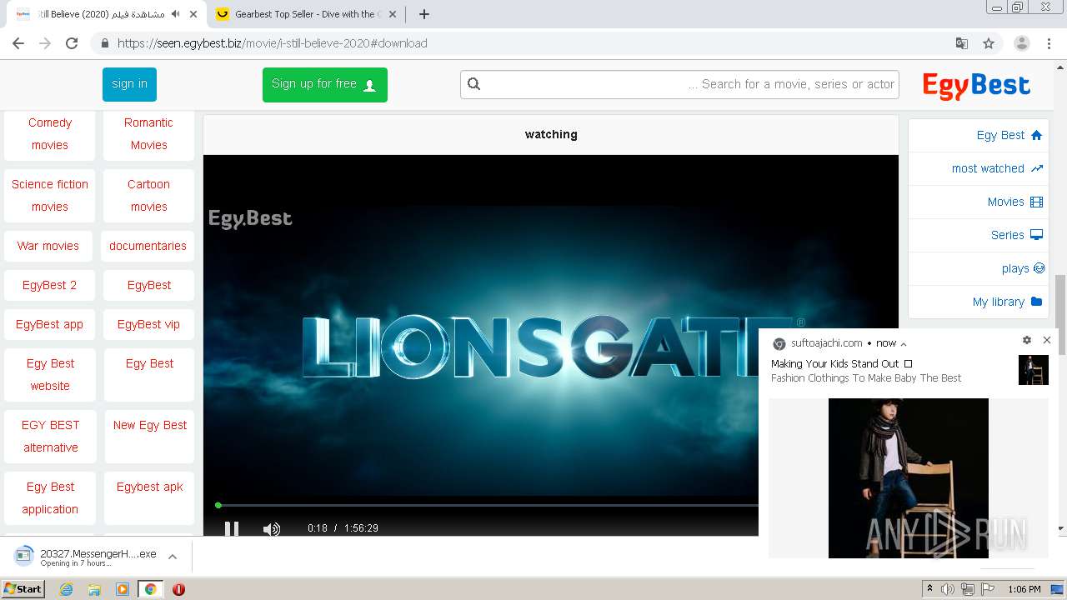This screenshot has height=600, width=1067.
Task: Click the sign in button
Action: coord(129,83)
